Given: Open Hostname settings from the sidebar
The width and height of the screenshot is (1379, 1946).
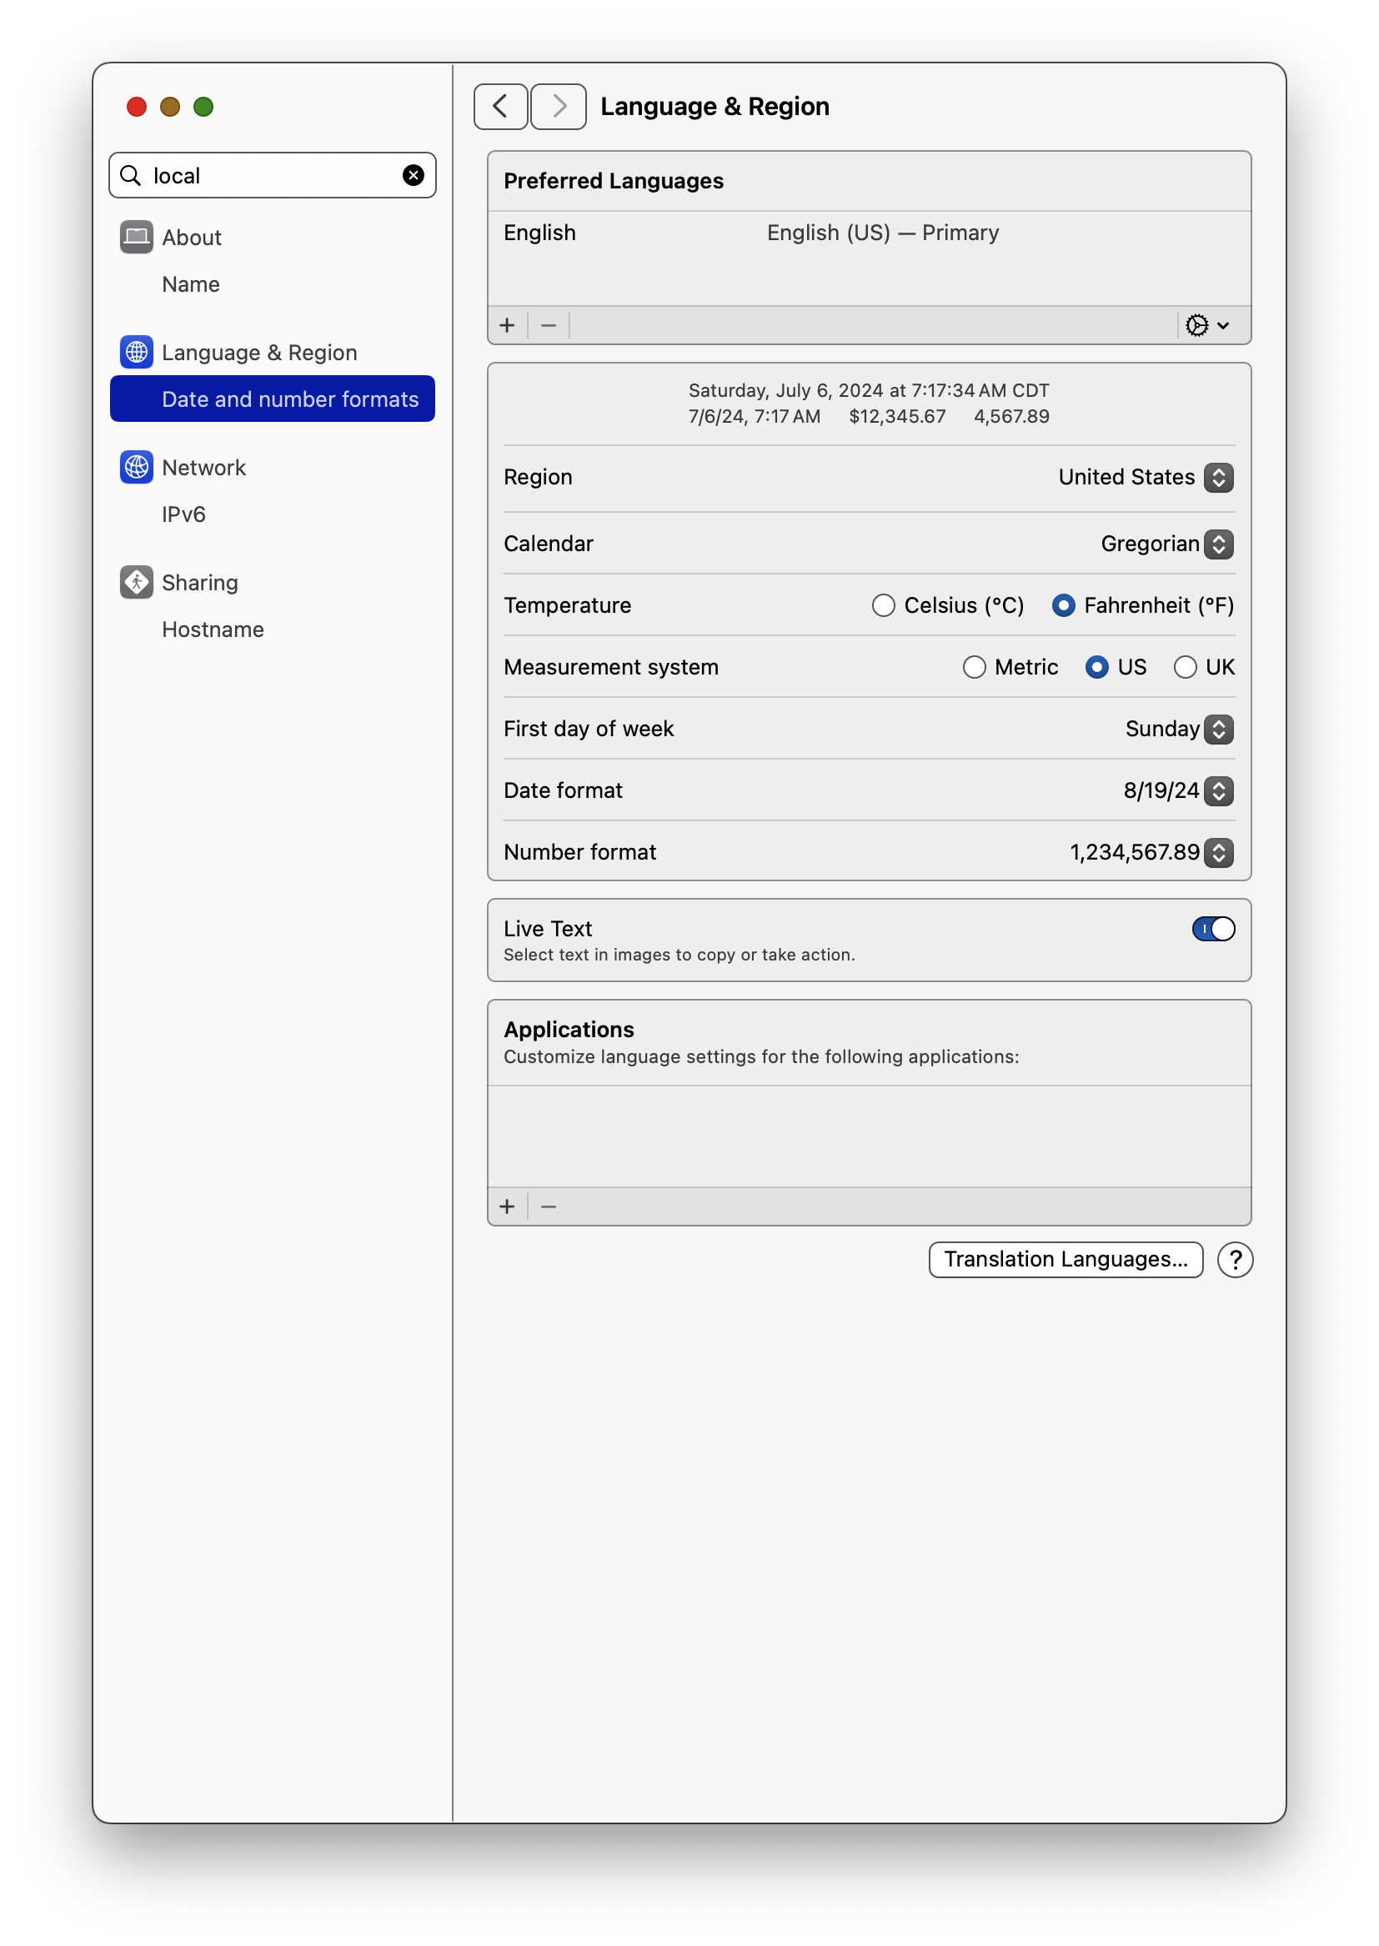Looking at the screenshot, I should (213, 629).
